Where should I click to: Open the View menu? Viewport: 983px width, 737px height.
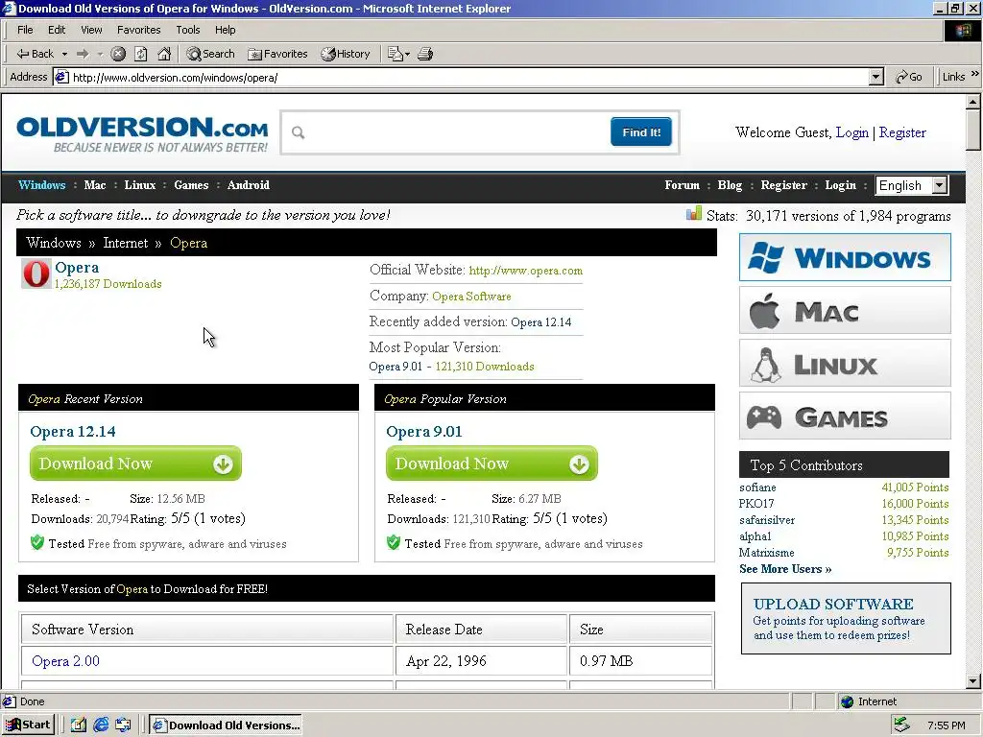tap(91, 30)
